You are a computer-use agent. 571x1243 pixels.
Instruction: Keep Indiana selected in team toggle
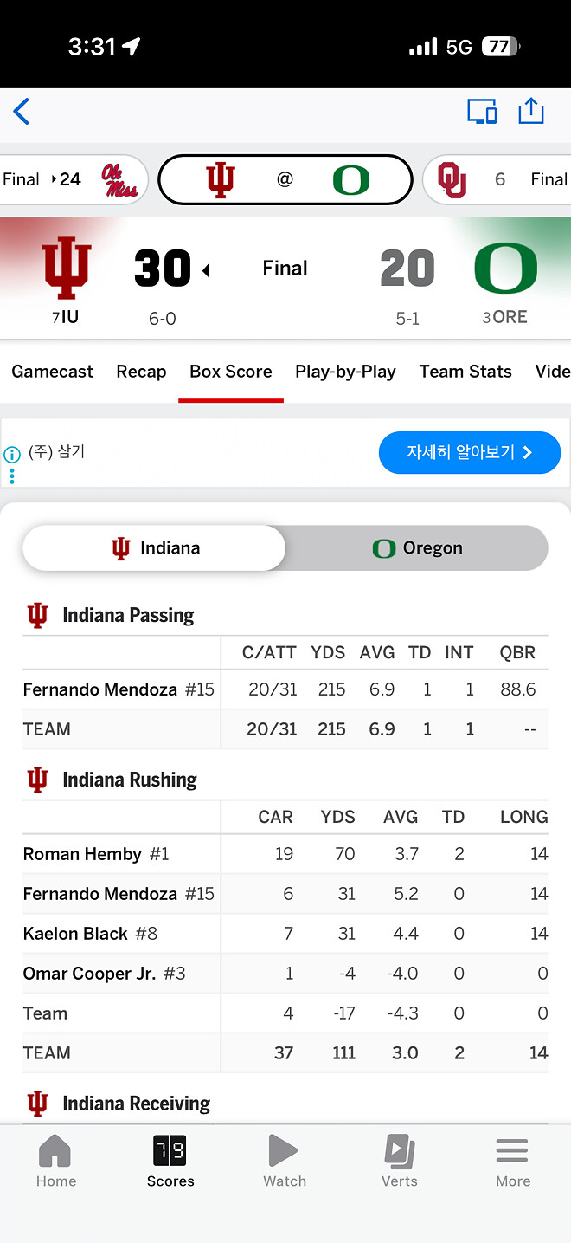[153, 547]
